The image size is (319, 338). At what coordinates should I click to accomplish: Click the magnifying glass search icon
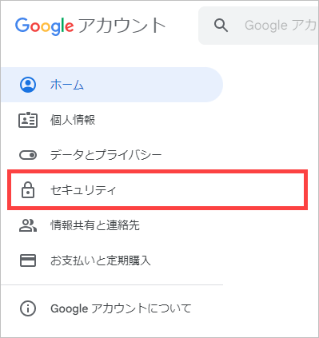[x=221, y=26]
